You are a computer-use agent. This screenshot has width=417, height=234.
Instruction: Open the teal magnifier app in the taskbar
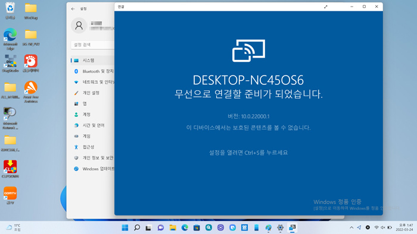pos(208,227)
